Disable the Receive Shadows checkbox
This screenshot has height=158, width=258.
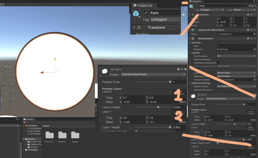tap(218, 60)
